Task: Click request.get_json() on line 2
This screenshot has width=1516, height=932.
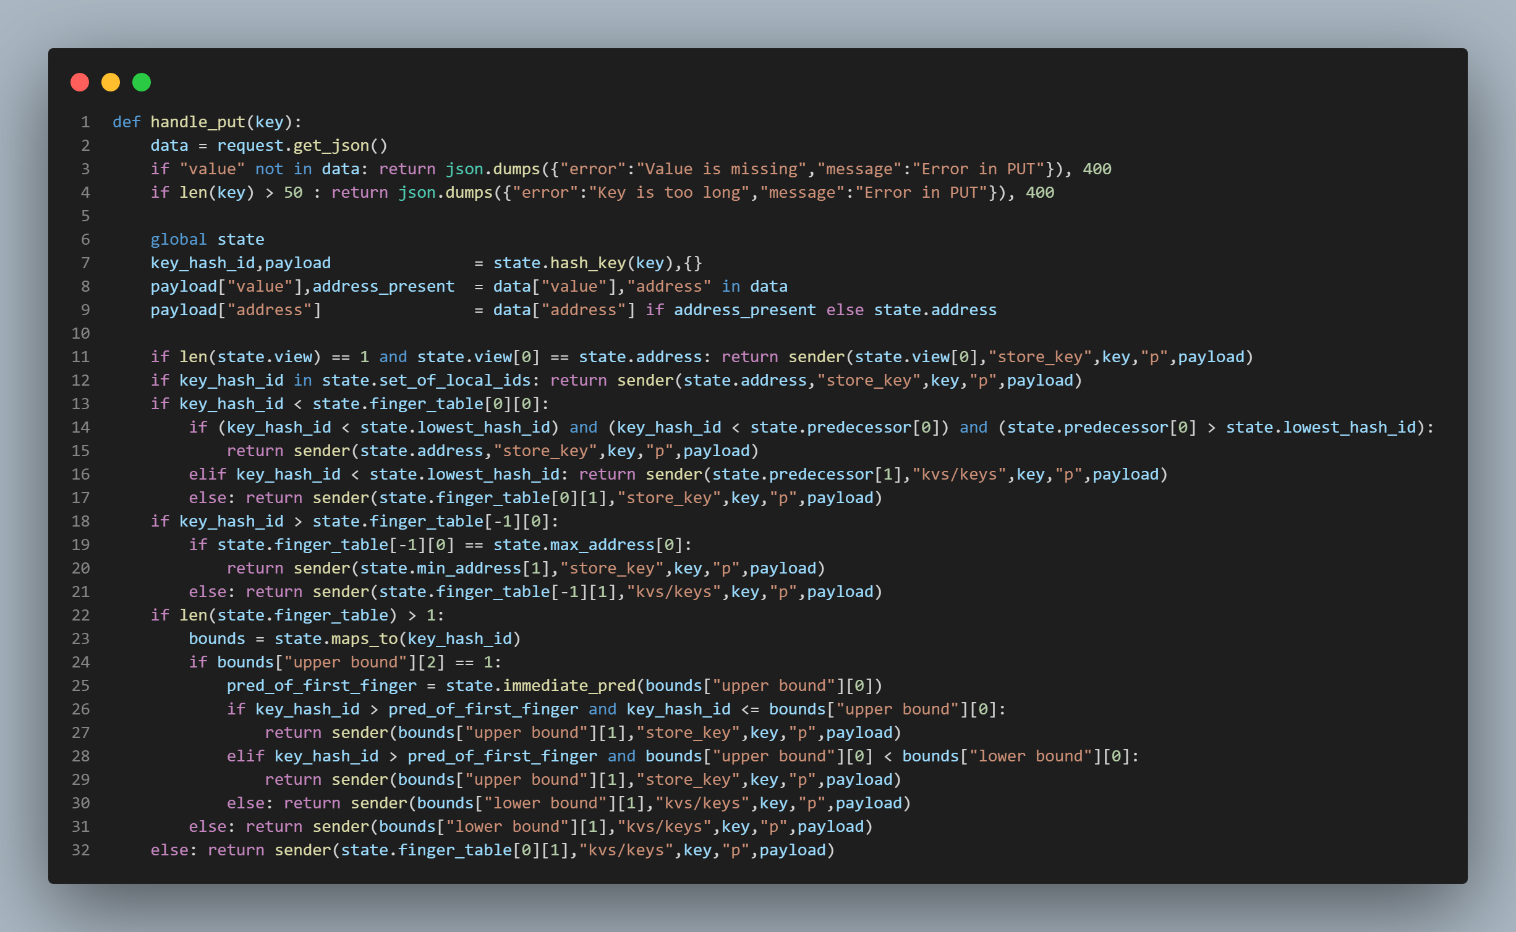Action: click(x=302, y=145)
